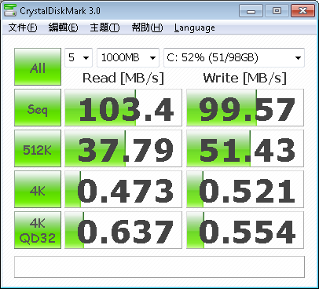
Task: Minimize the CrystalDiskMark window
Action: (251, 11)
